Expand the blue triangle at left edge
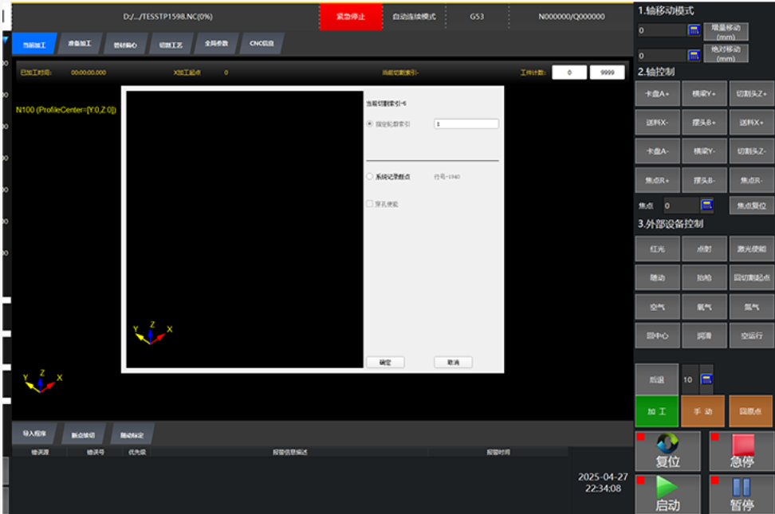The height and width of the screenshot is (514, 775). point(5,40)
